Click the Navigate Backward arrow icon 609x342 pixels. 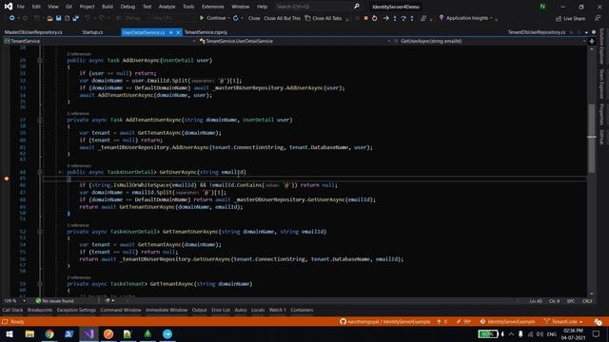(x=12, y=18)
